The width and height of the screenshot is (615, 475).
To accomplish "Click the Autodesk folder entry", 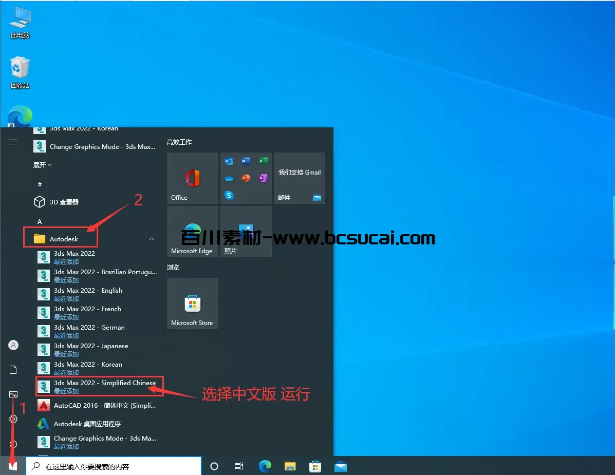I will tap(94, 239).
